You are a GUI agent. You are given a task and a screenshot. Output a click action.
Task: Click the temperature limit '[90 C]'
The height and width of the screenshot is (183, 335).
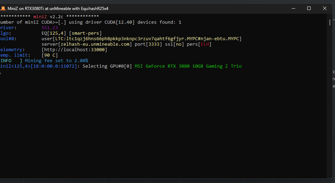tap(50, 55)
